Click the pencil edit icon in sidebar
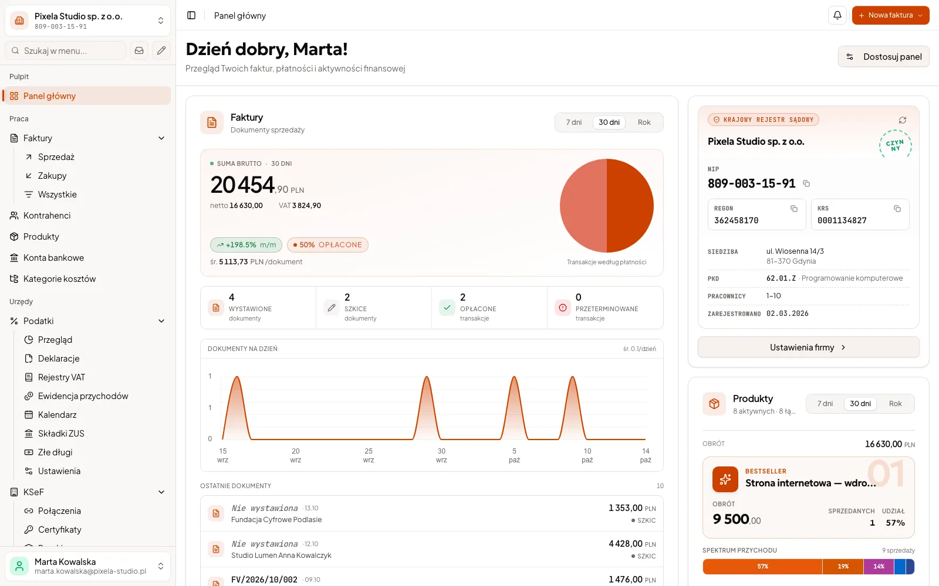939x586 pixels. (x=161, y=50)
